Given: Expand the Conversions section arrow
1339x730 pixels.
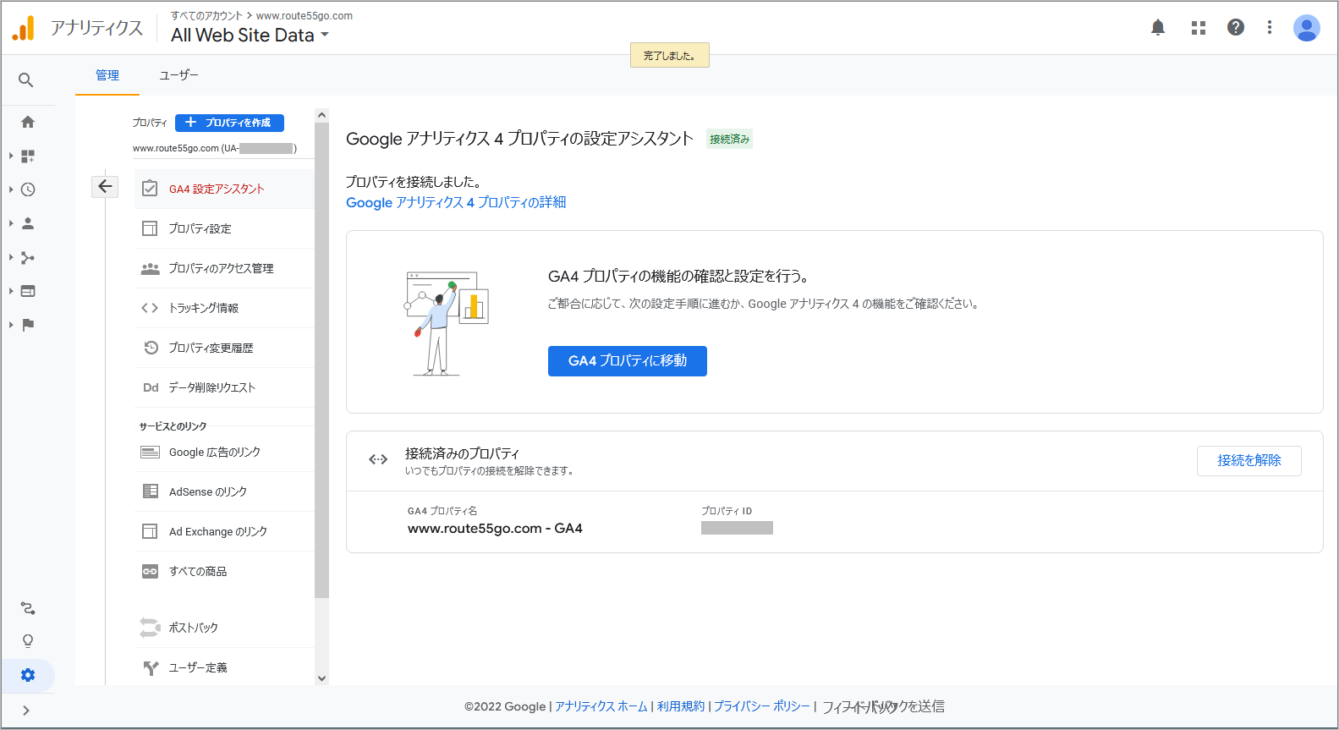Looking at the screenshot, I should [11, 325].
